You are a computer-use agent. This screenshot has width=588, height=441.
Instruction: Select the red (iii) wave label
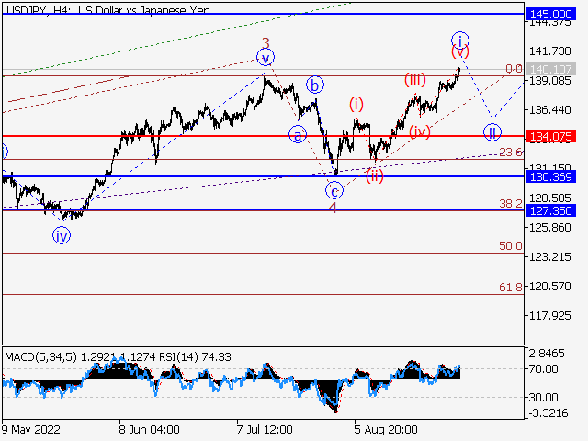[414, 80]
